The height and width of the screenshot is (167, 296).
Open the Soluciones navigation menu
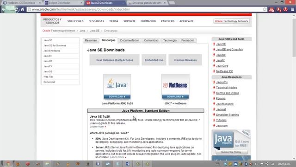click(75, 21)
